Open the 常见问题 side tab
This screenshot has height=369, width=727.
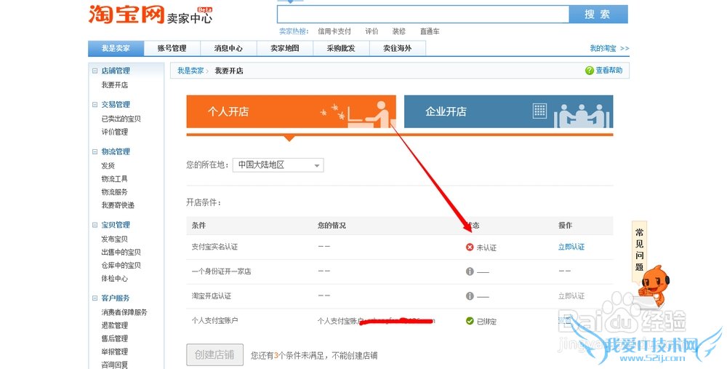pos(639,250)
